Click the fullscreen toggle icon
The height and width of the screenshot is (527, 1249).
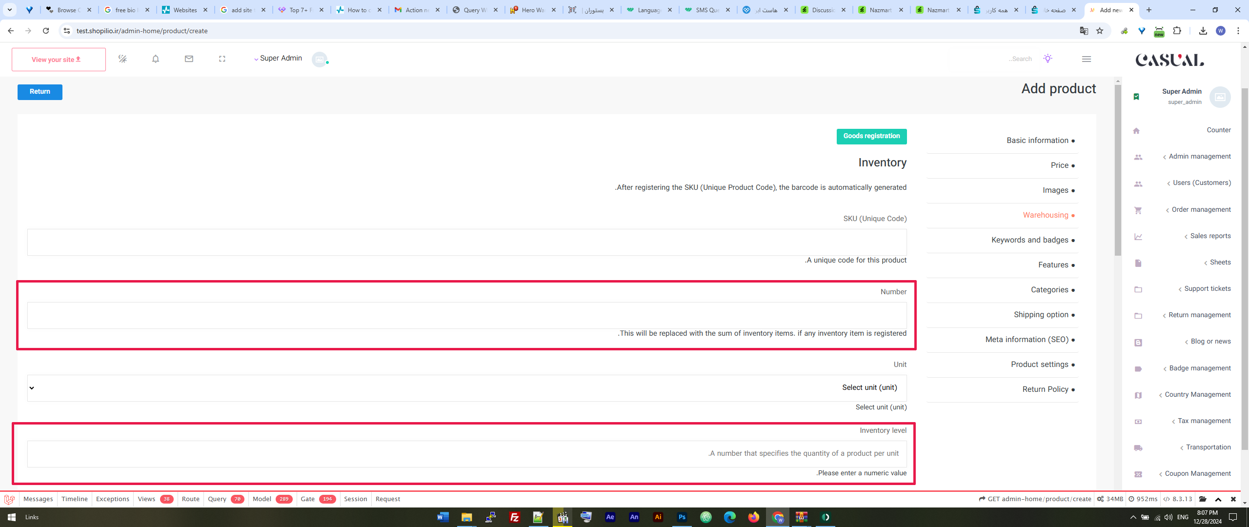click(x=222, y=59)
